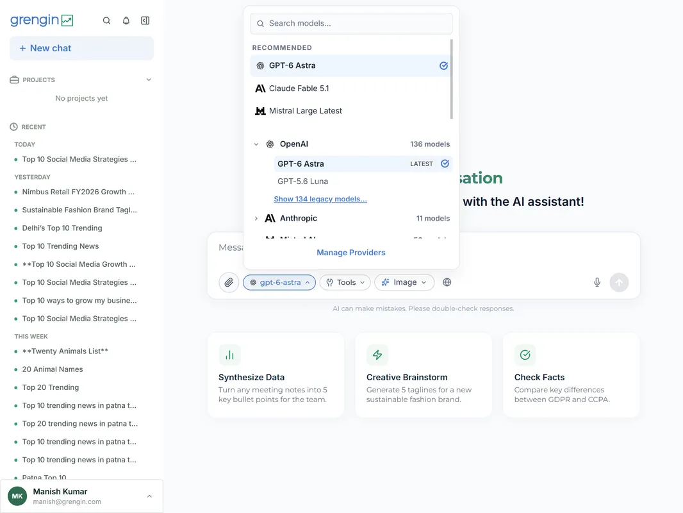
Task: Select GPT-6 Astra in Recommended list
Action: coord(351,65)
